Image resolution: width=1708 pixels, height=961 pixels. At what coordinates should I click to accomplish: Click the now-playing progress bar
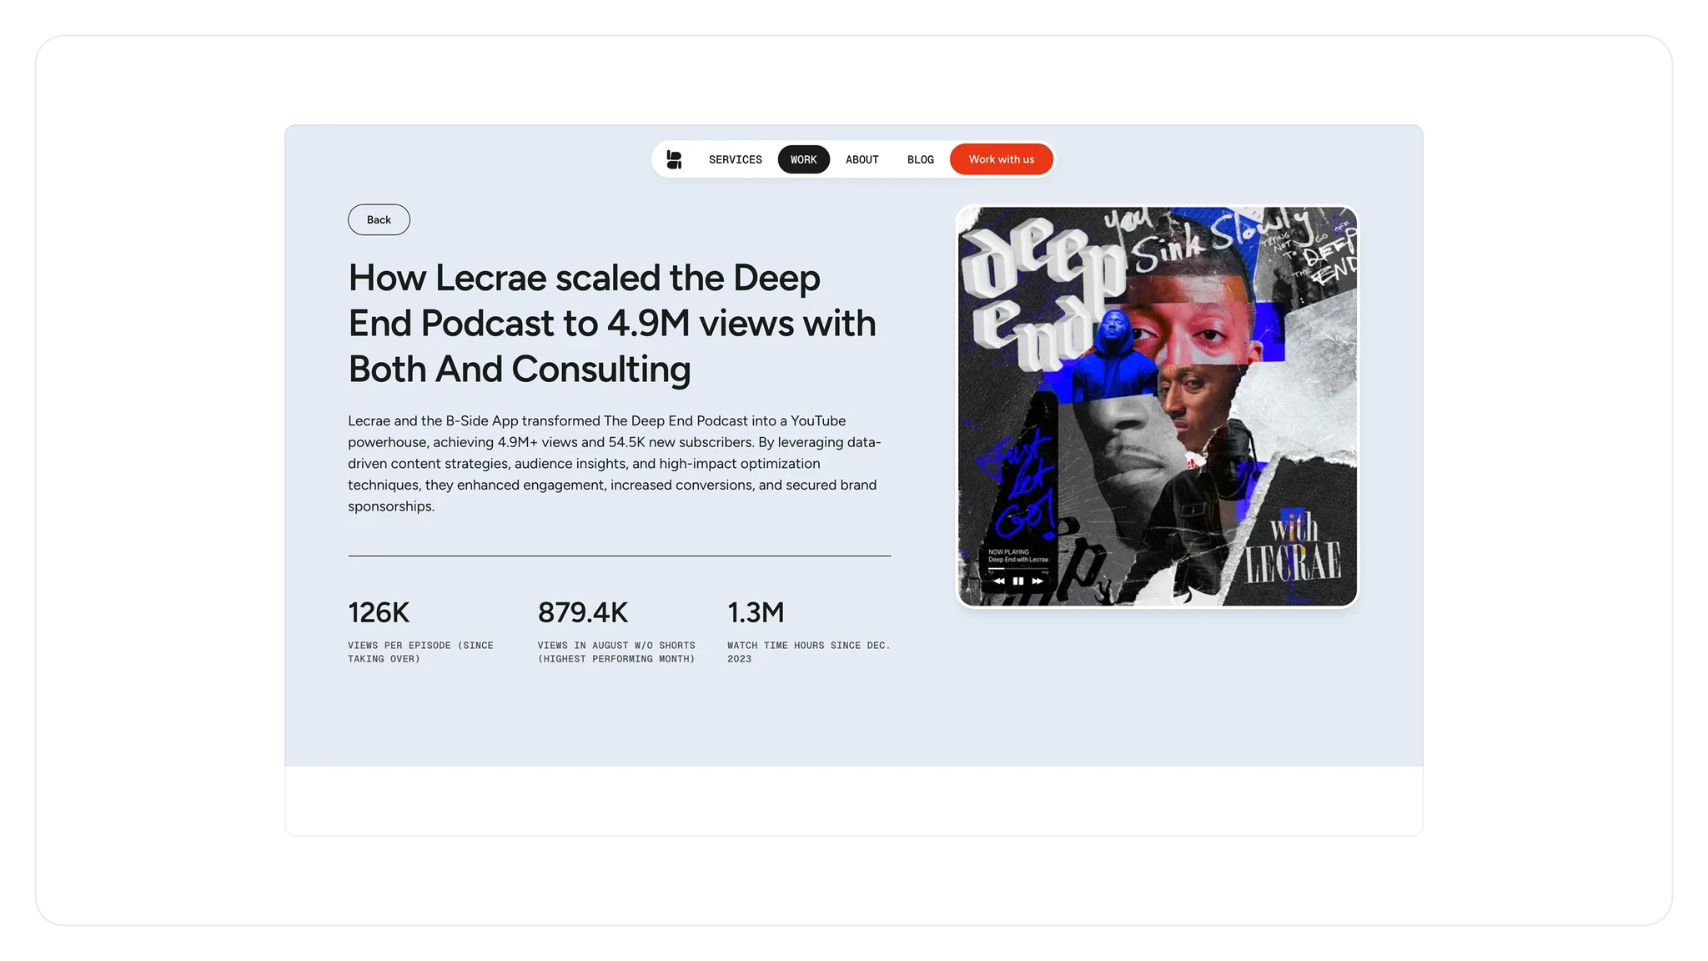click(1017, 570)
